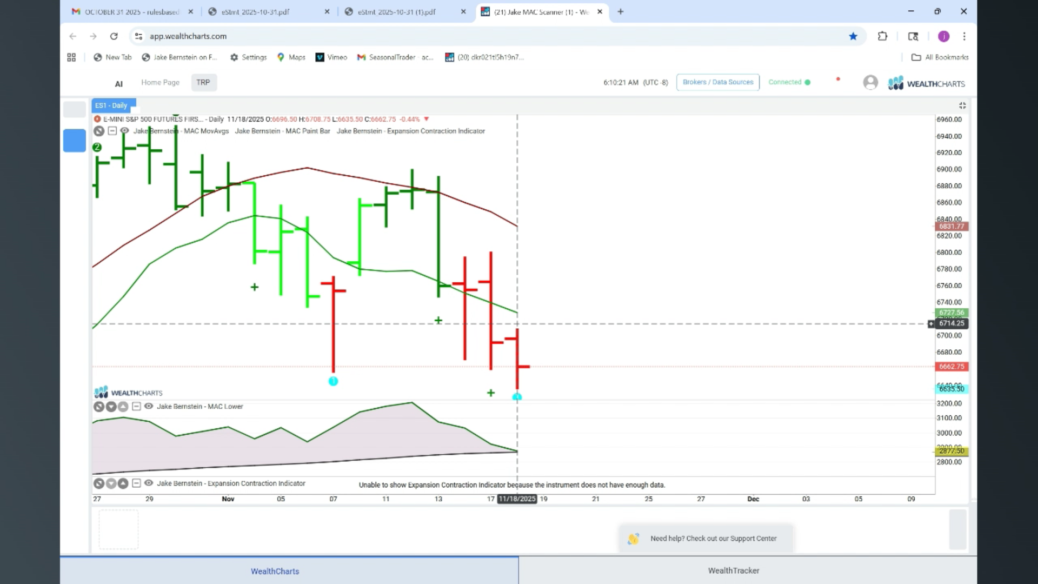1038x584 pixels.
Task: Switch to the WealthTracker bottom tab
Action: pyautogui.click(x=734, y=570)
